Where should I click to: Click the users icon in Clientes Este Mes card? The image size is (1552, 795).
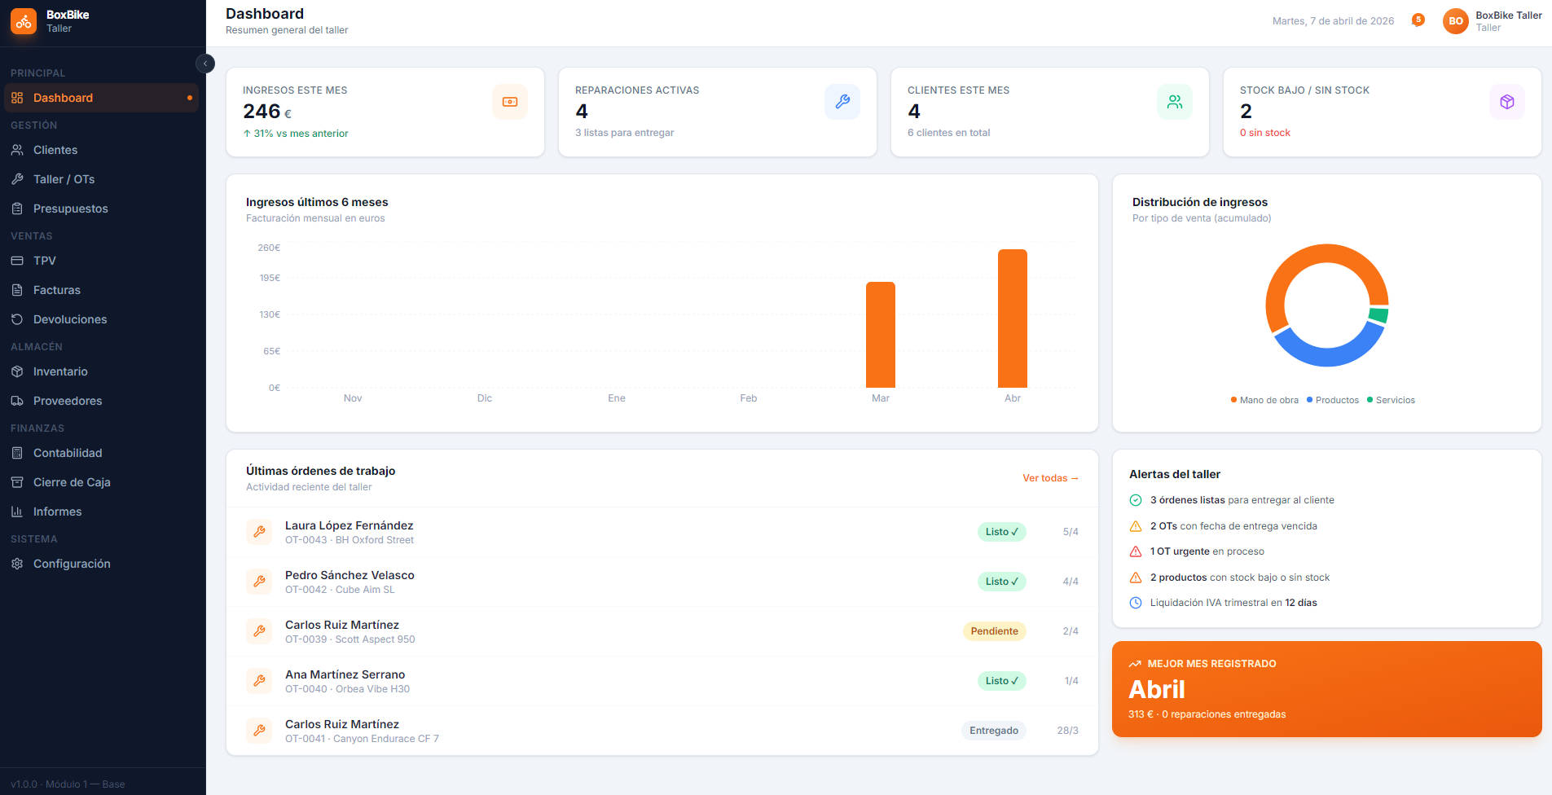point(1174,102)
